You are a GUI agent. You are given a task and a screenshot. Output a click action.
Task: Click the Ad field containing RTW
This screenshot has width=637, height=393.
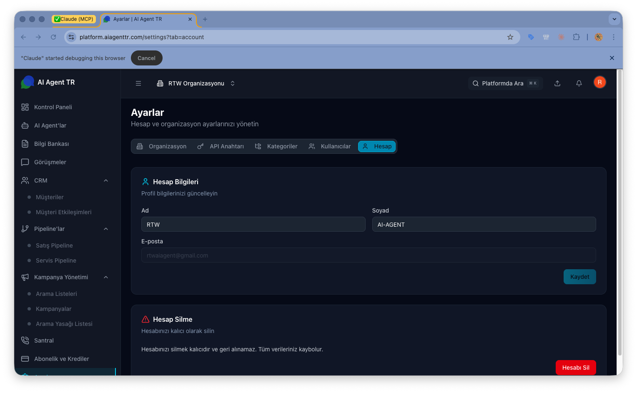click(253, 224)
